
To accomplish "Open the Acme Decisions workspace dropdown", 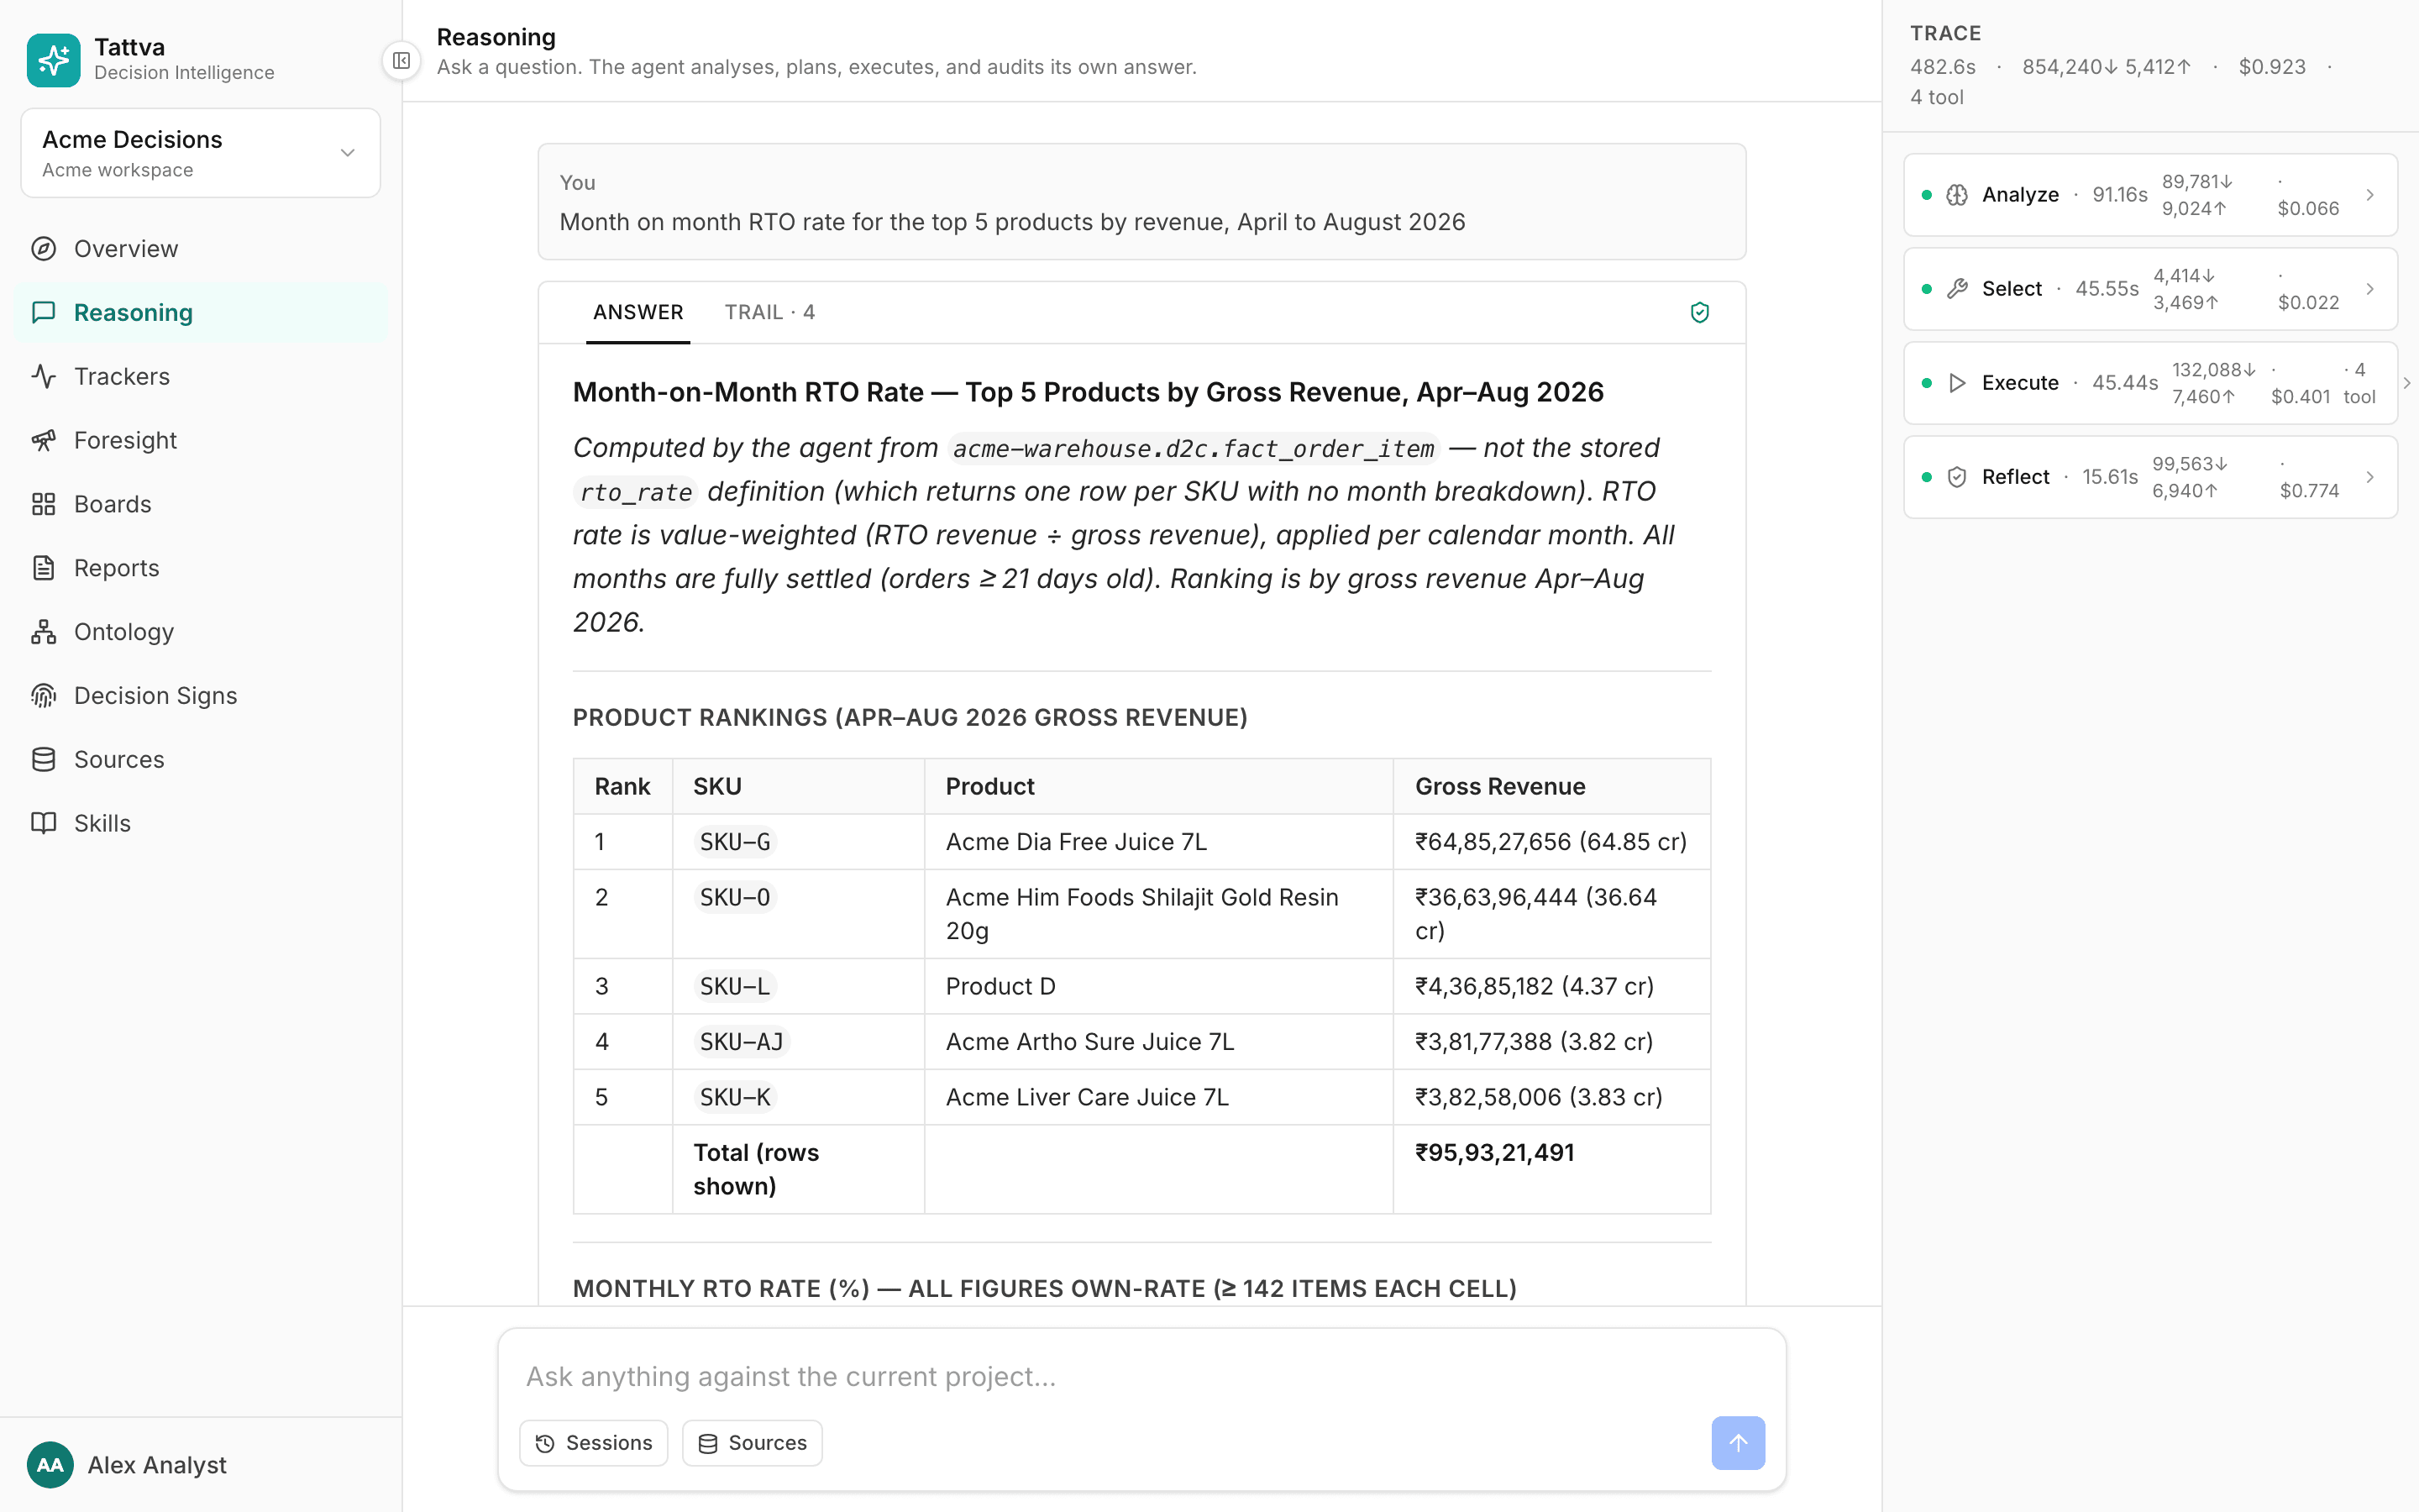I will coord(201,153).
